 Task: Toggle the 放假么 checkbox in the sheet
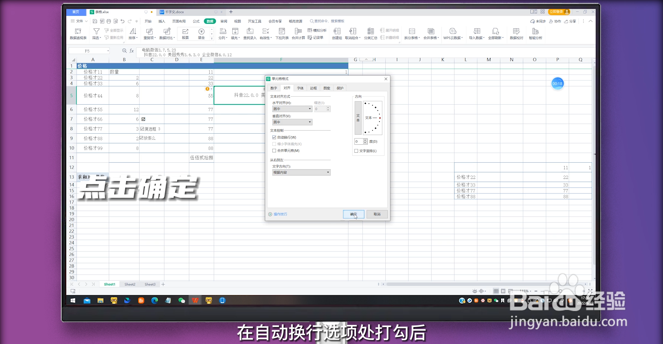(141, 138)
